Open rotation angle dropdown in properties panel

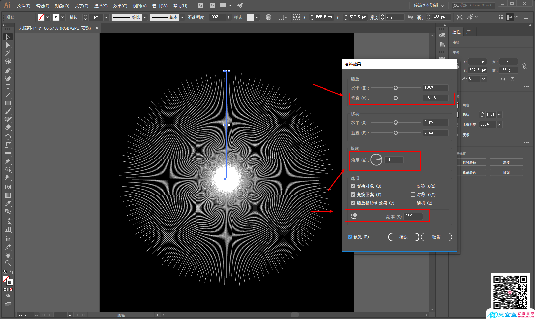pyautogui.click(x=484, y=79)
